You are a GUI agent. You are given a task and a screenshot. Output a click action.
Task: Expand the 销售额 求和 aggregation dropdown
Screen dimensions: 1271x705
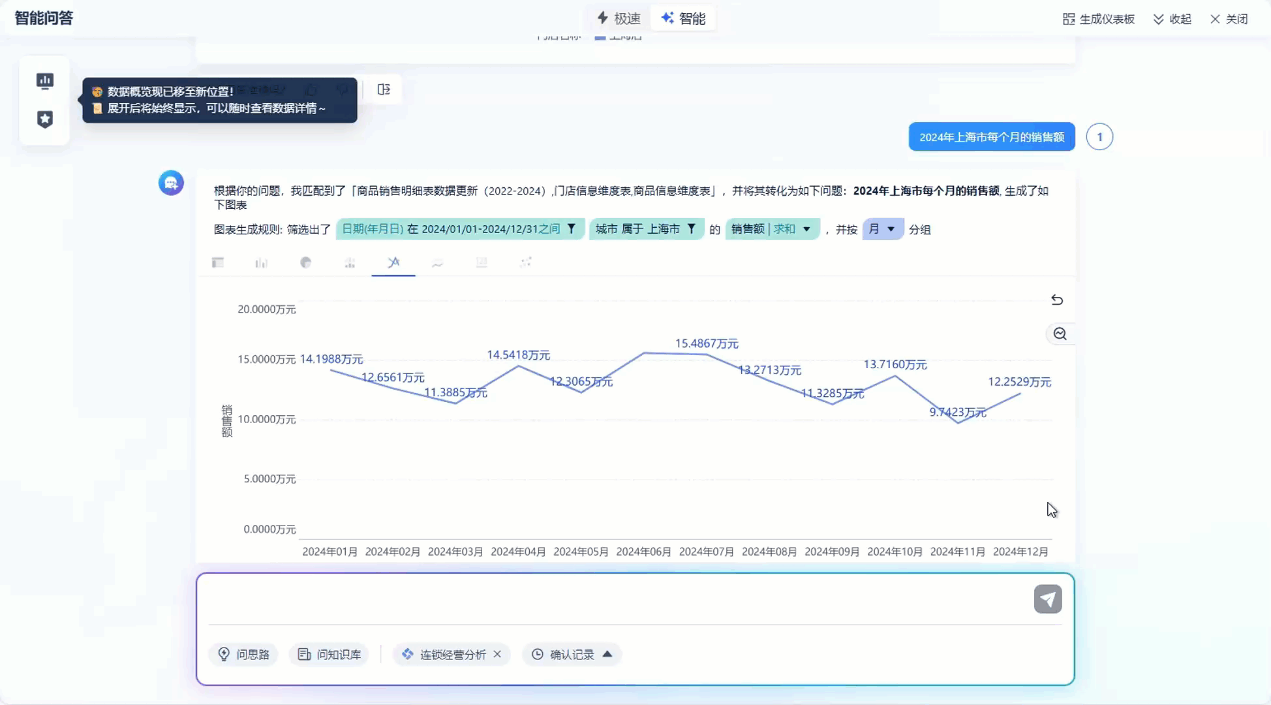pyautogui.click(x=806, y=229)
